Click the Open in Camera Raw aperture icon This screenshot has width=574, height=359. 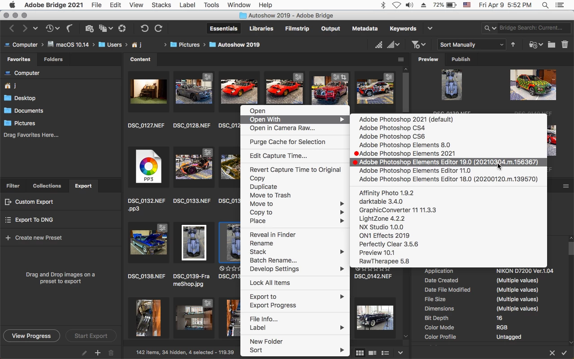(122, 28)
